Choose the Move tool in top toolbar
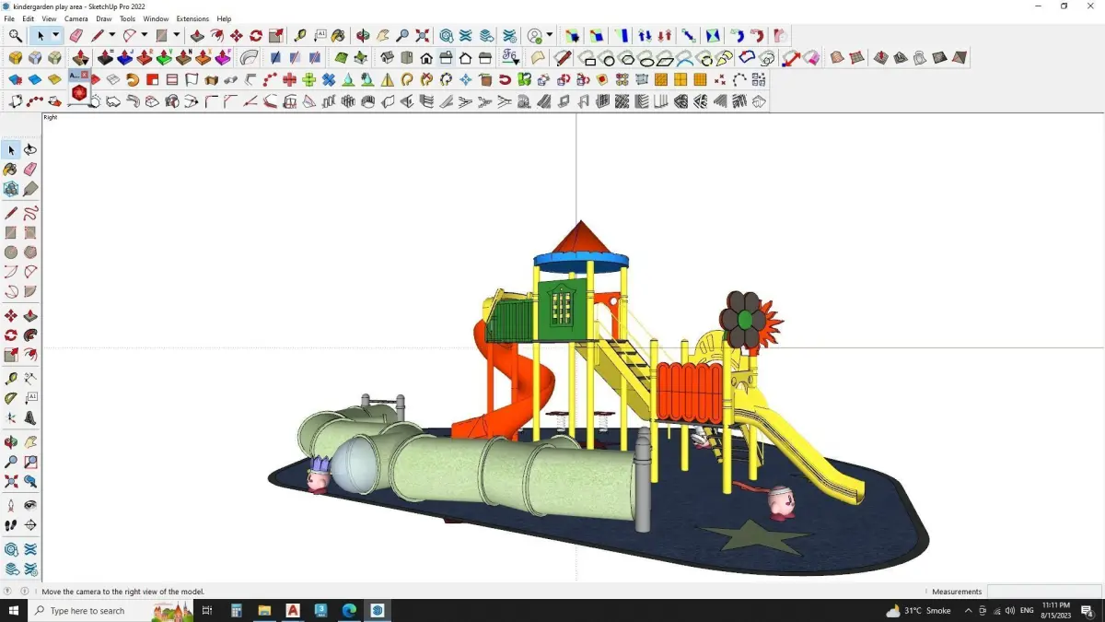 (237, 36)
